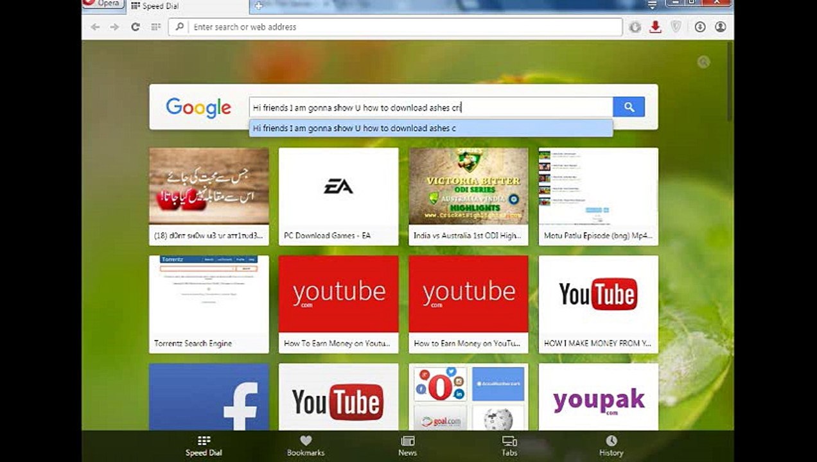Open the Opera icon in the folder tile
The height and width of the screenshot is (462, 817).
[440, 384]
